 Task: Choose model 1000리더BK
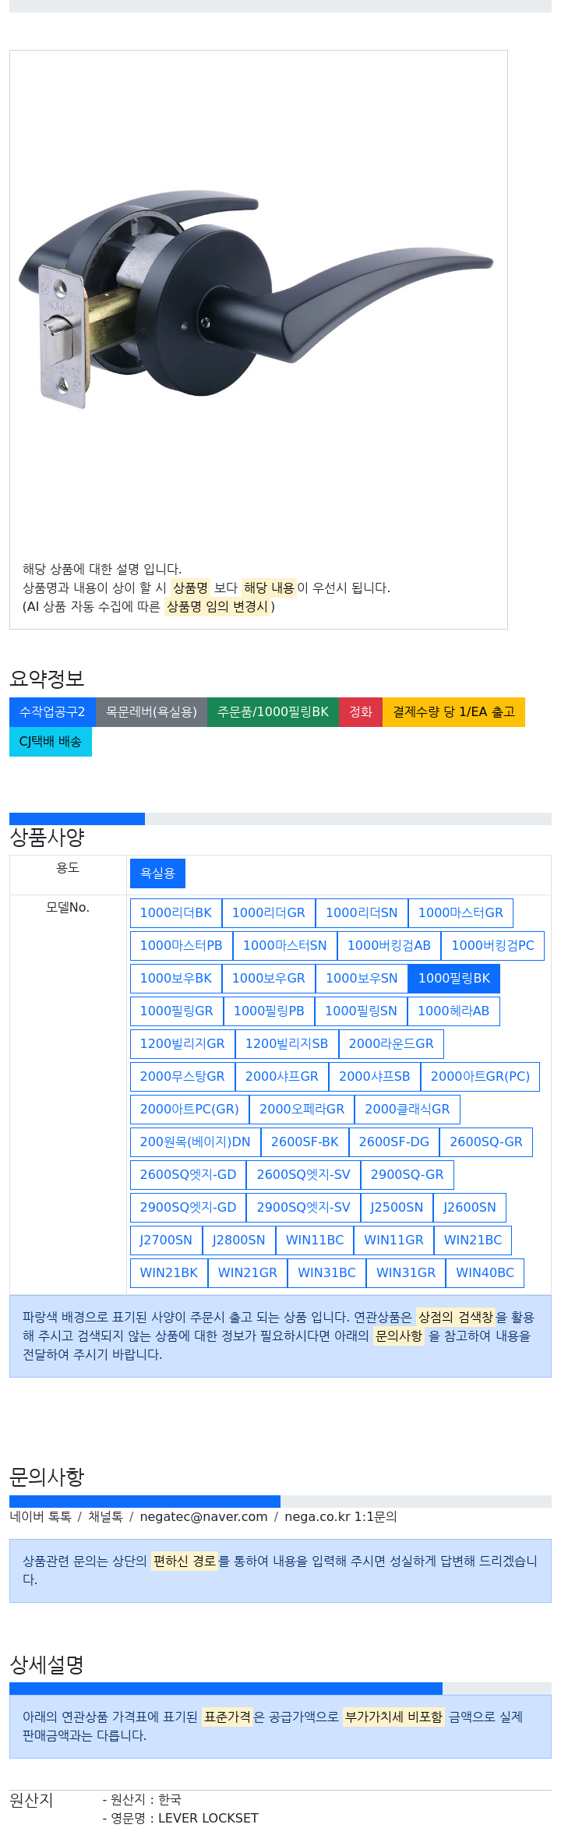click(x=175, y=913)
